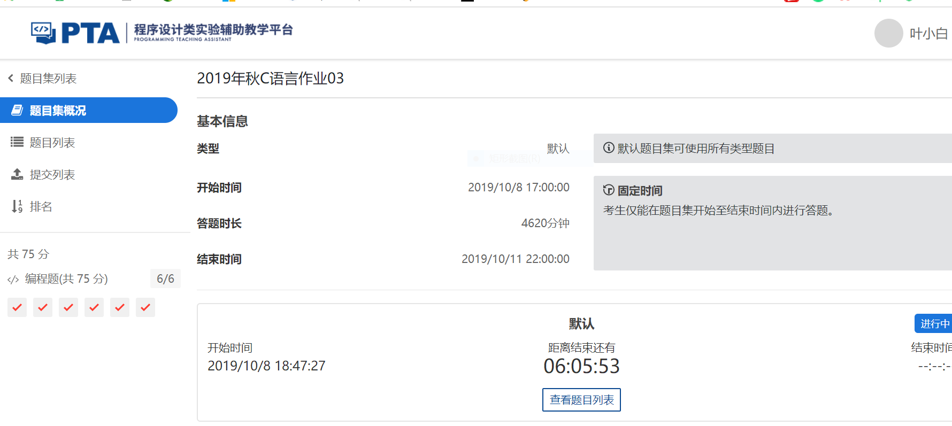
Task: Click the upload icon beside 提交列表
Action: [17, 174]
